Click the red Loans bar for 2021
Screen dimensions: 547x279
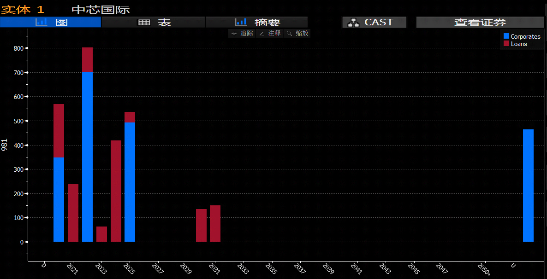[x=73, y=213]
